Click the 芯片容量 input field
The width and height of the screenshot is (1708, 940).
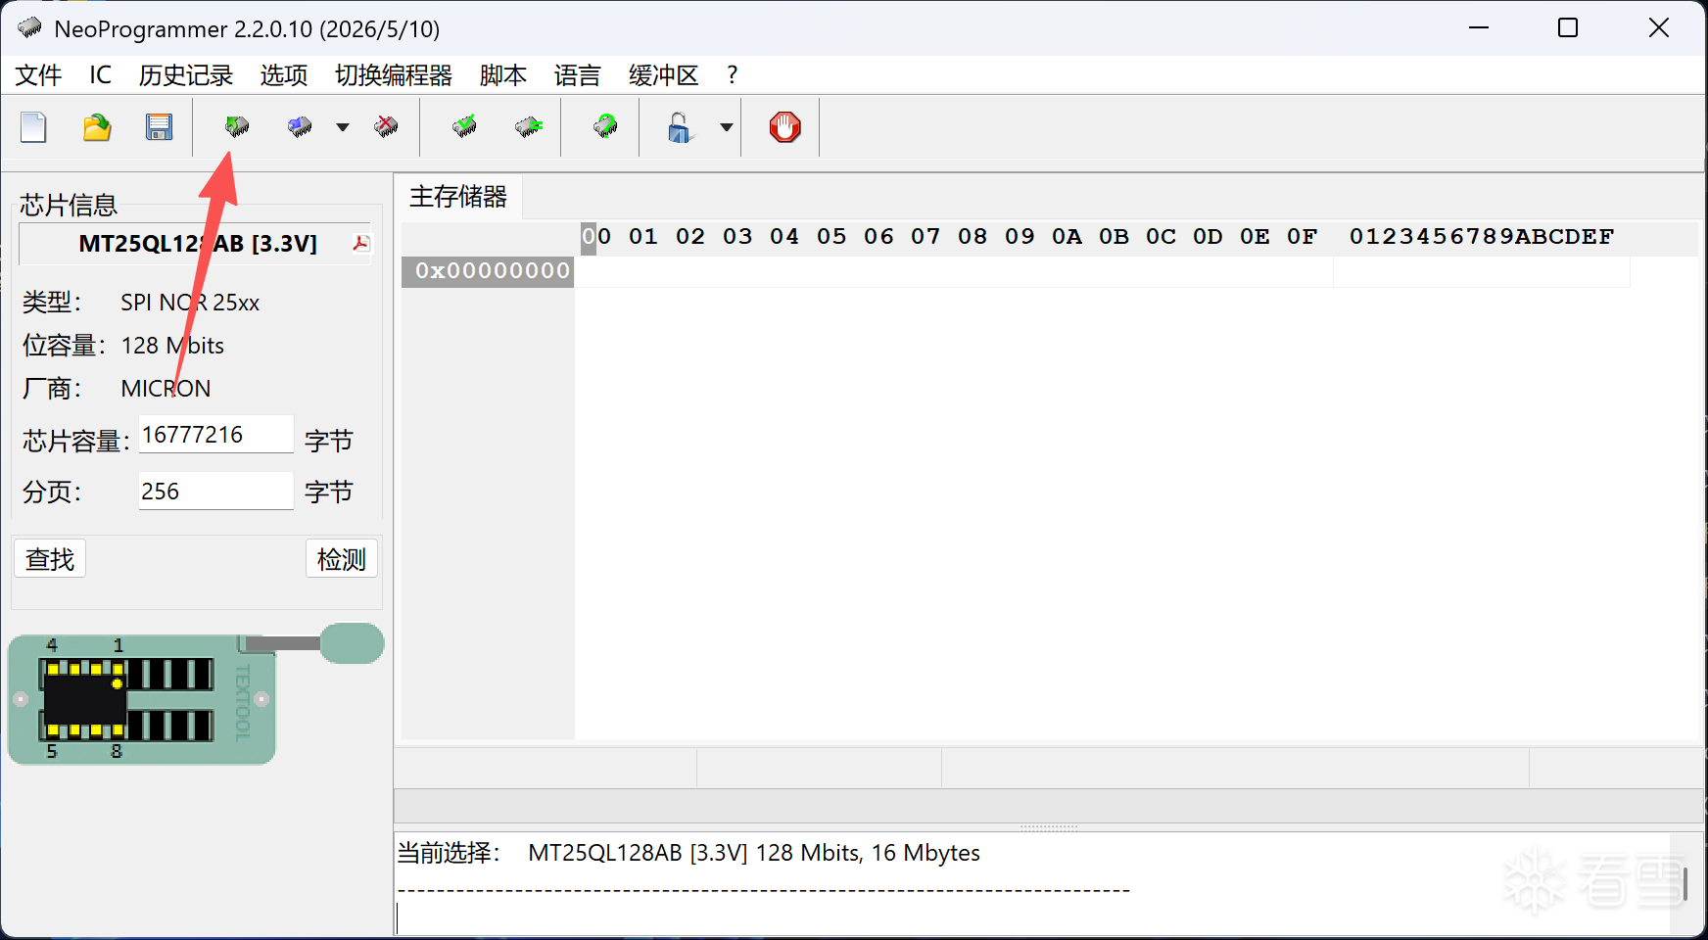point(215,435)
